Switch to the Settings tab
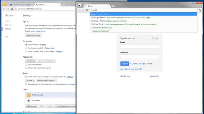204x114 pixels. pos(47,5)
